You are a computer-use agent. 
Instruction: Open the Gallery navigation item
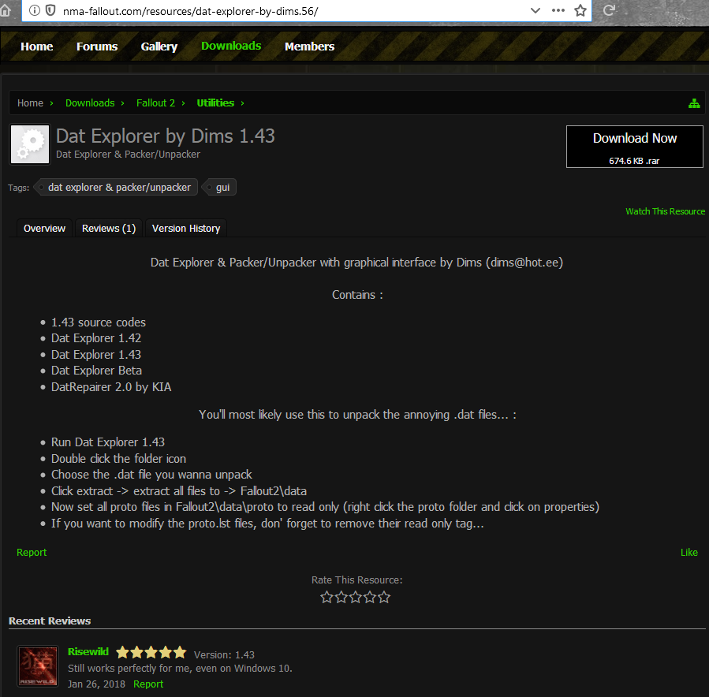coord(159,47)
